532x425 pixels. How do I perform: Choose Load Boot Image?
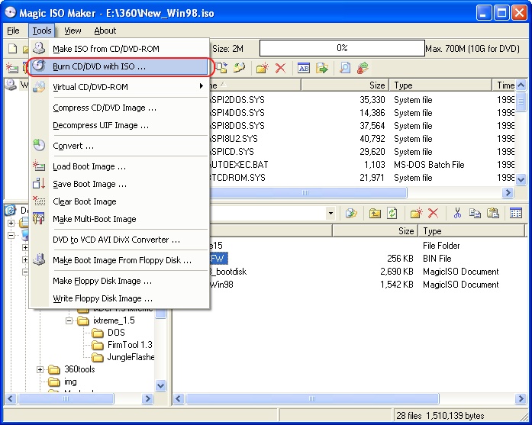tap(119, 166)
